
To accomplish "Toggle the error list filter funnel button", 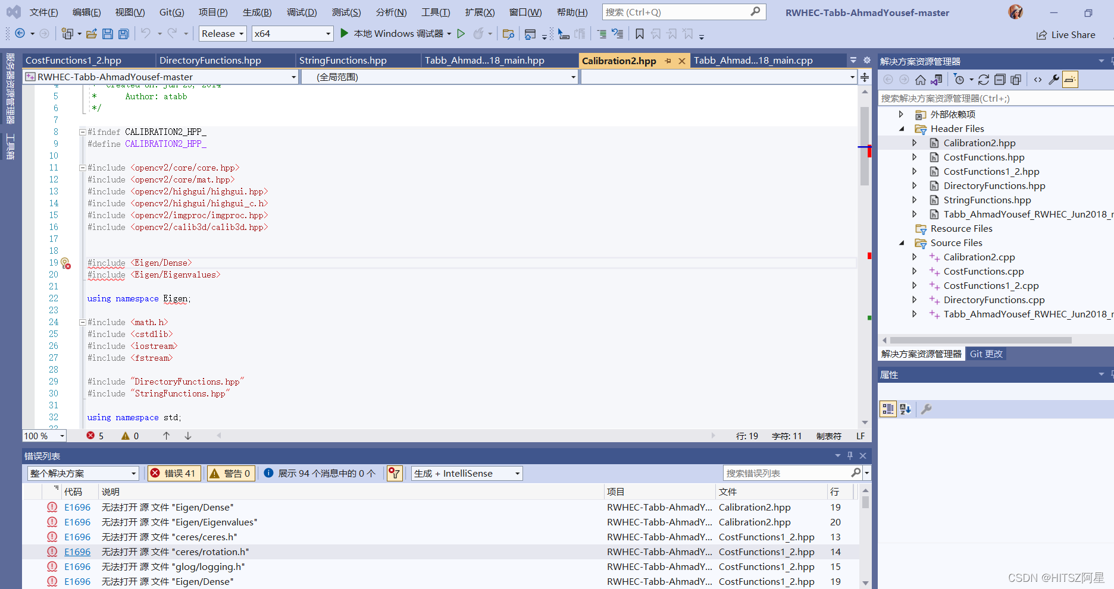I will pos(395,473).
